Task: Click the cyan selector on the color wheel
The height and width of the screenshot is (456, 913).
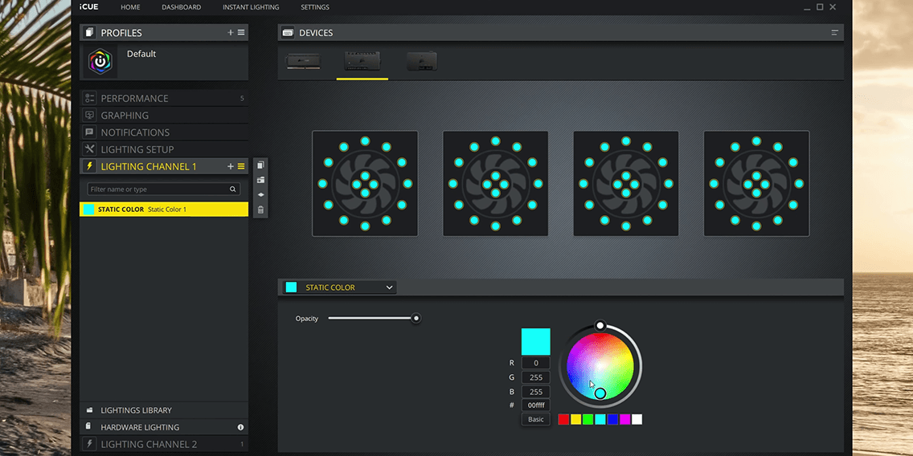Action: (600, 393)
